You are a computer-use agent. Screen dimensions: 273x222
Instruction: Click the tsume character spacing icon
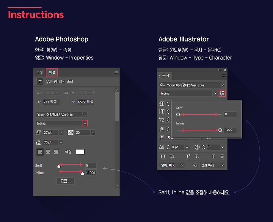162,129
